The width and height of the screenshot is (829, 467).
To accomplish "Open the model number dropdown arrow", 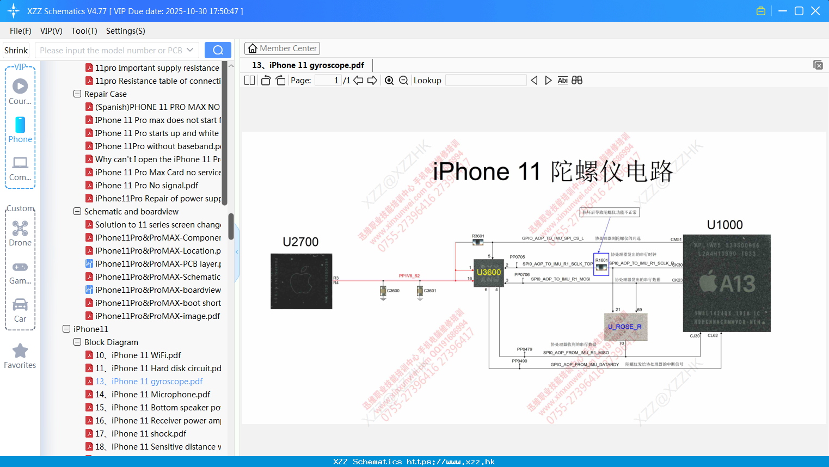I will [190, 50].
